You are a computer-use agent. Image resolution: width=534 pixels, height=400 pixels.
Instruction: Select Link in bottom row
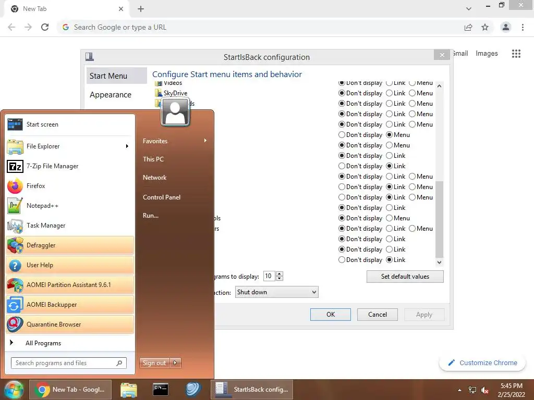click(x=389, y=260)
